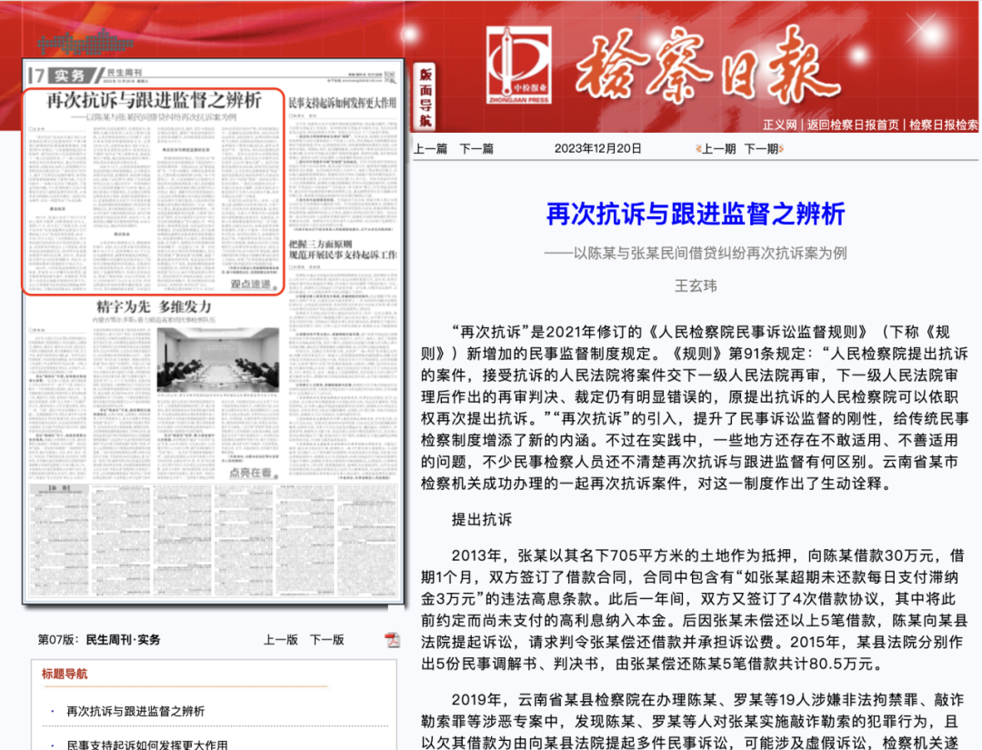Click the orange arrow after 下一期
Viewport: 982px width, 750px height.
(x=782, y=149)
